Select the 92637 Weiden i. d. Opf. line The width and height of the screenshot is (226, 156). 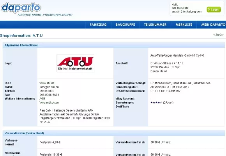[x=165, y=67]
